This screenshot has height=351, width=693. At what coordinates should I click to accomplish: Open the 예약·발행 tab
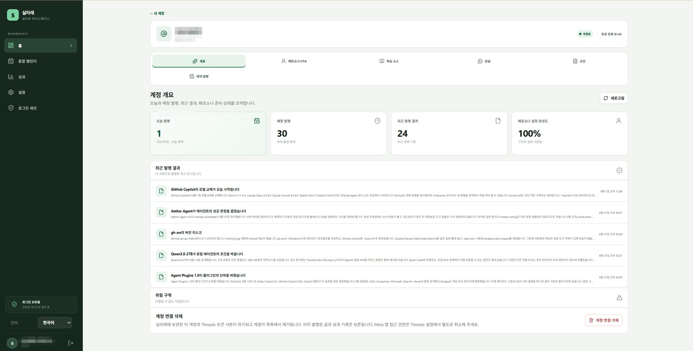[x=199, y=76]
